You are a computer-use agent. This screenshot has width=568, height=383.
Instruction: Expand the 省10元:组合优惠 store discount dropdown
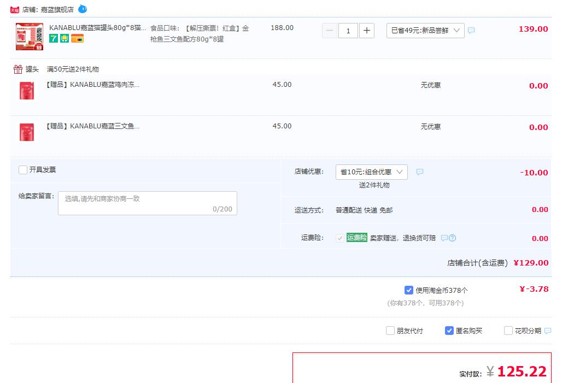[x=372, y=172]
